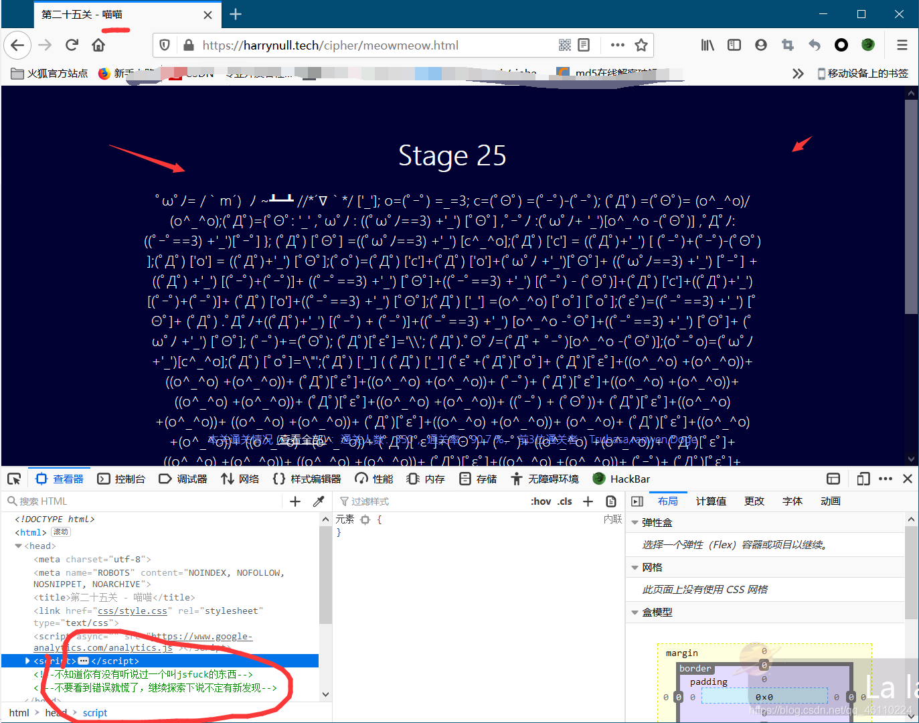Open the HackBar devtools tab
The image size is (919, 723).
click(x=621, y=479)
